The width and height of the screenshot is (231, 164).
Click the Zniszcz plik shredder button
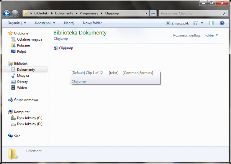(x=177, y=23)
